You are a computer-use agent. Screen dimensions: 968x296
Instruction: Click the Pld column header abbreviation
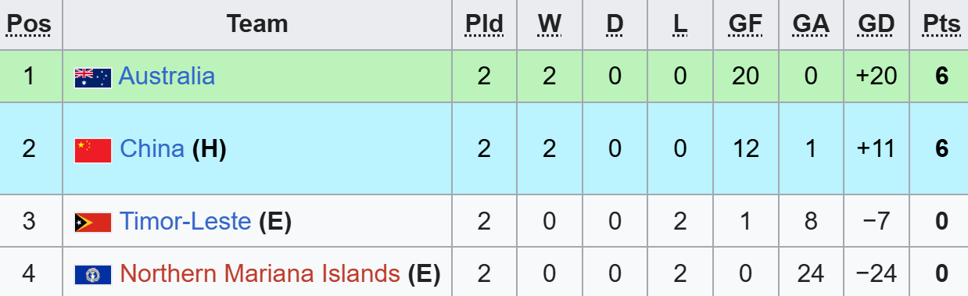[484, 24]
